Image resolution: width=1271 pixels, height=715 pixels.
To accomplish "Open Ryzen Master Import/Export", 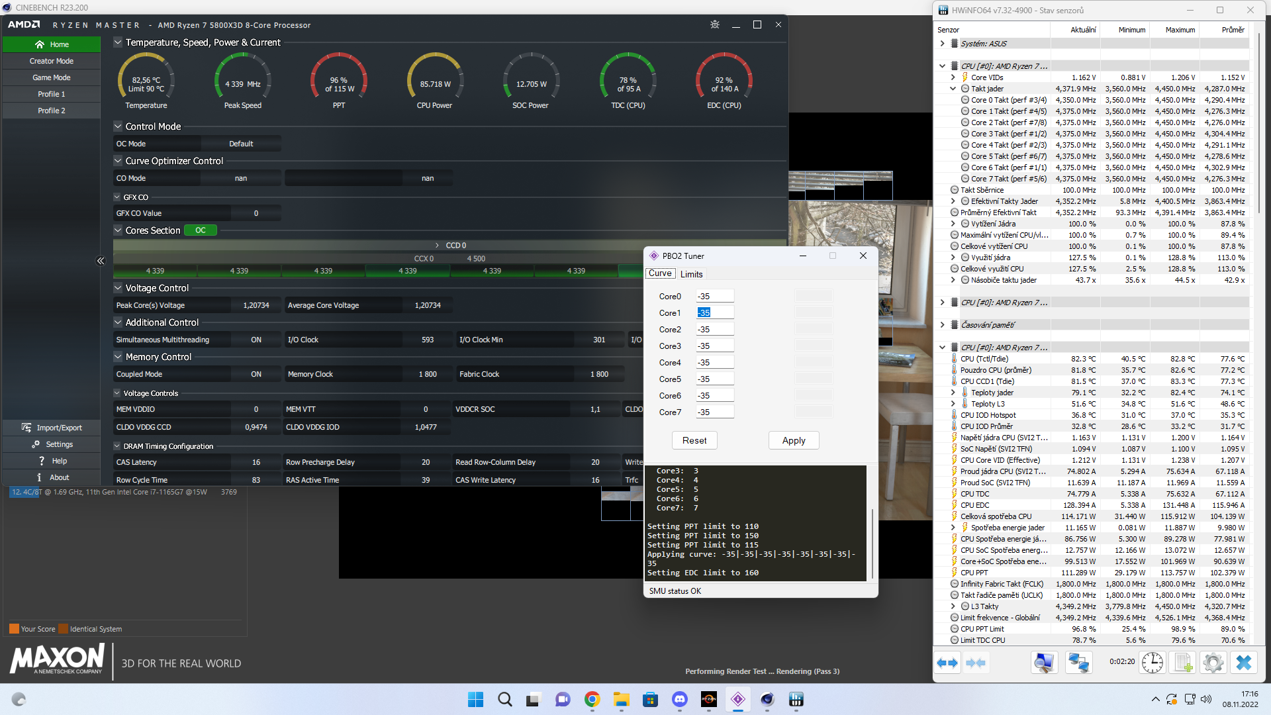I will pyautogui.click(x=52, y=428).
